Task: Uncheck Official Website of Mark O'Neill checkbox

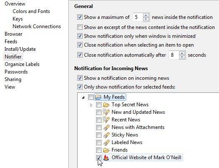Action: [99, 157]
